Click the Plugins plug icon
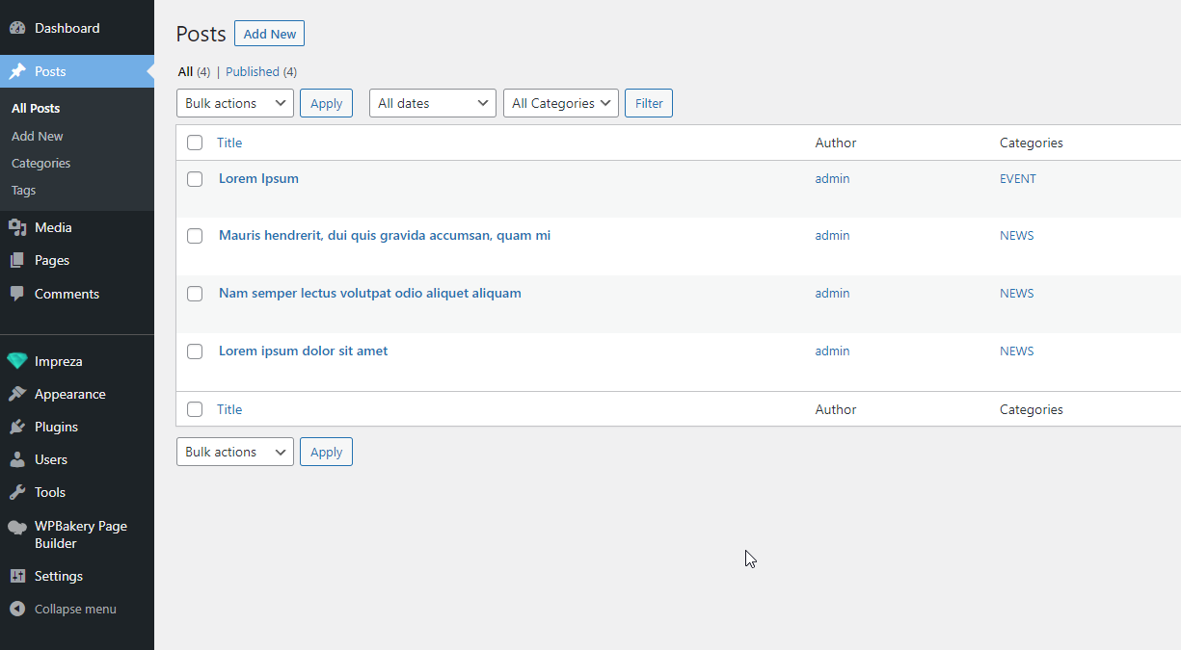Viewport: 1181px width, 650px height. (17, 427)
